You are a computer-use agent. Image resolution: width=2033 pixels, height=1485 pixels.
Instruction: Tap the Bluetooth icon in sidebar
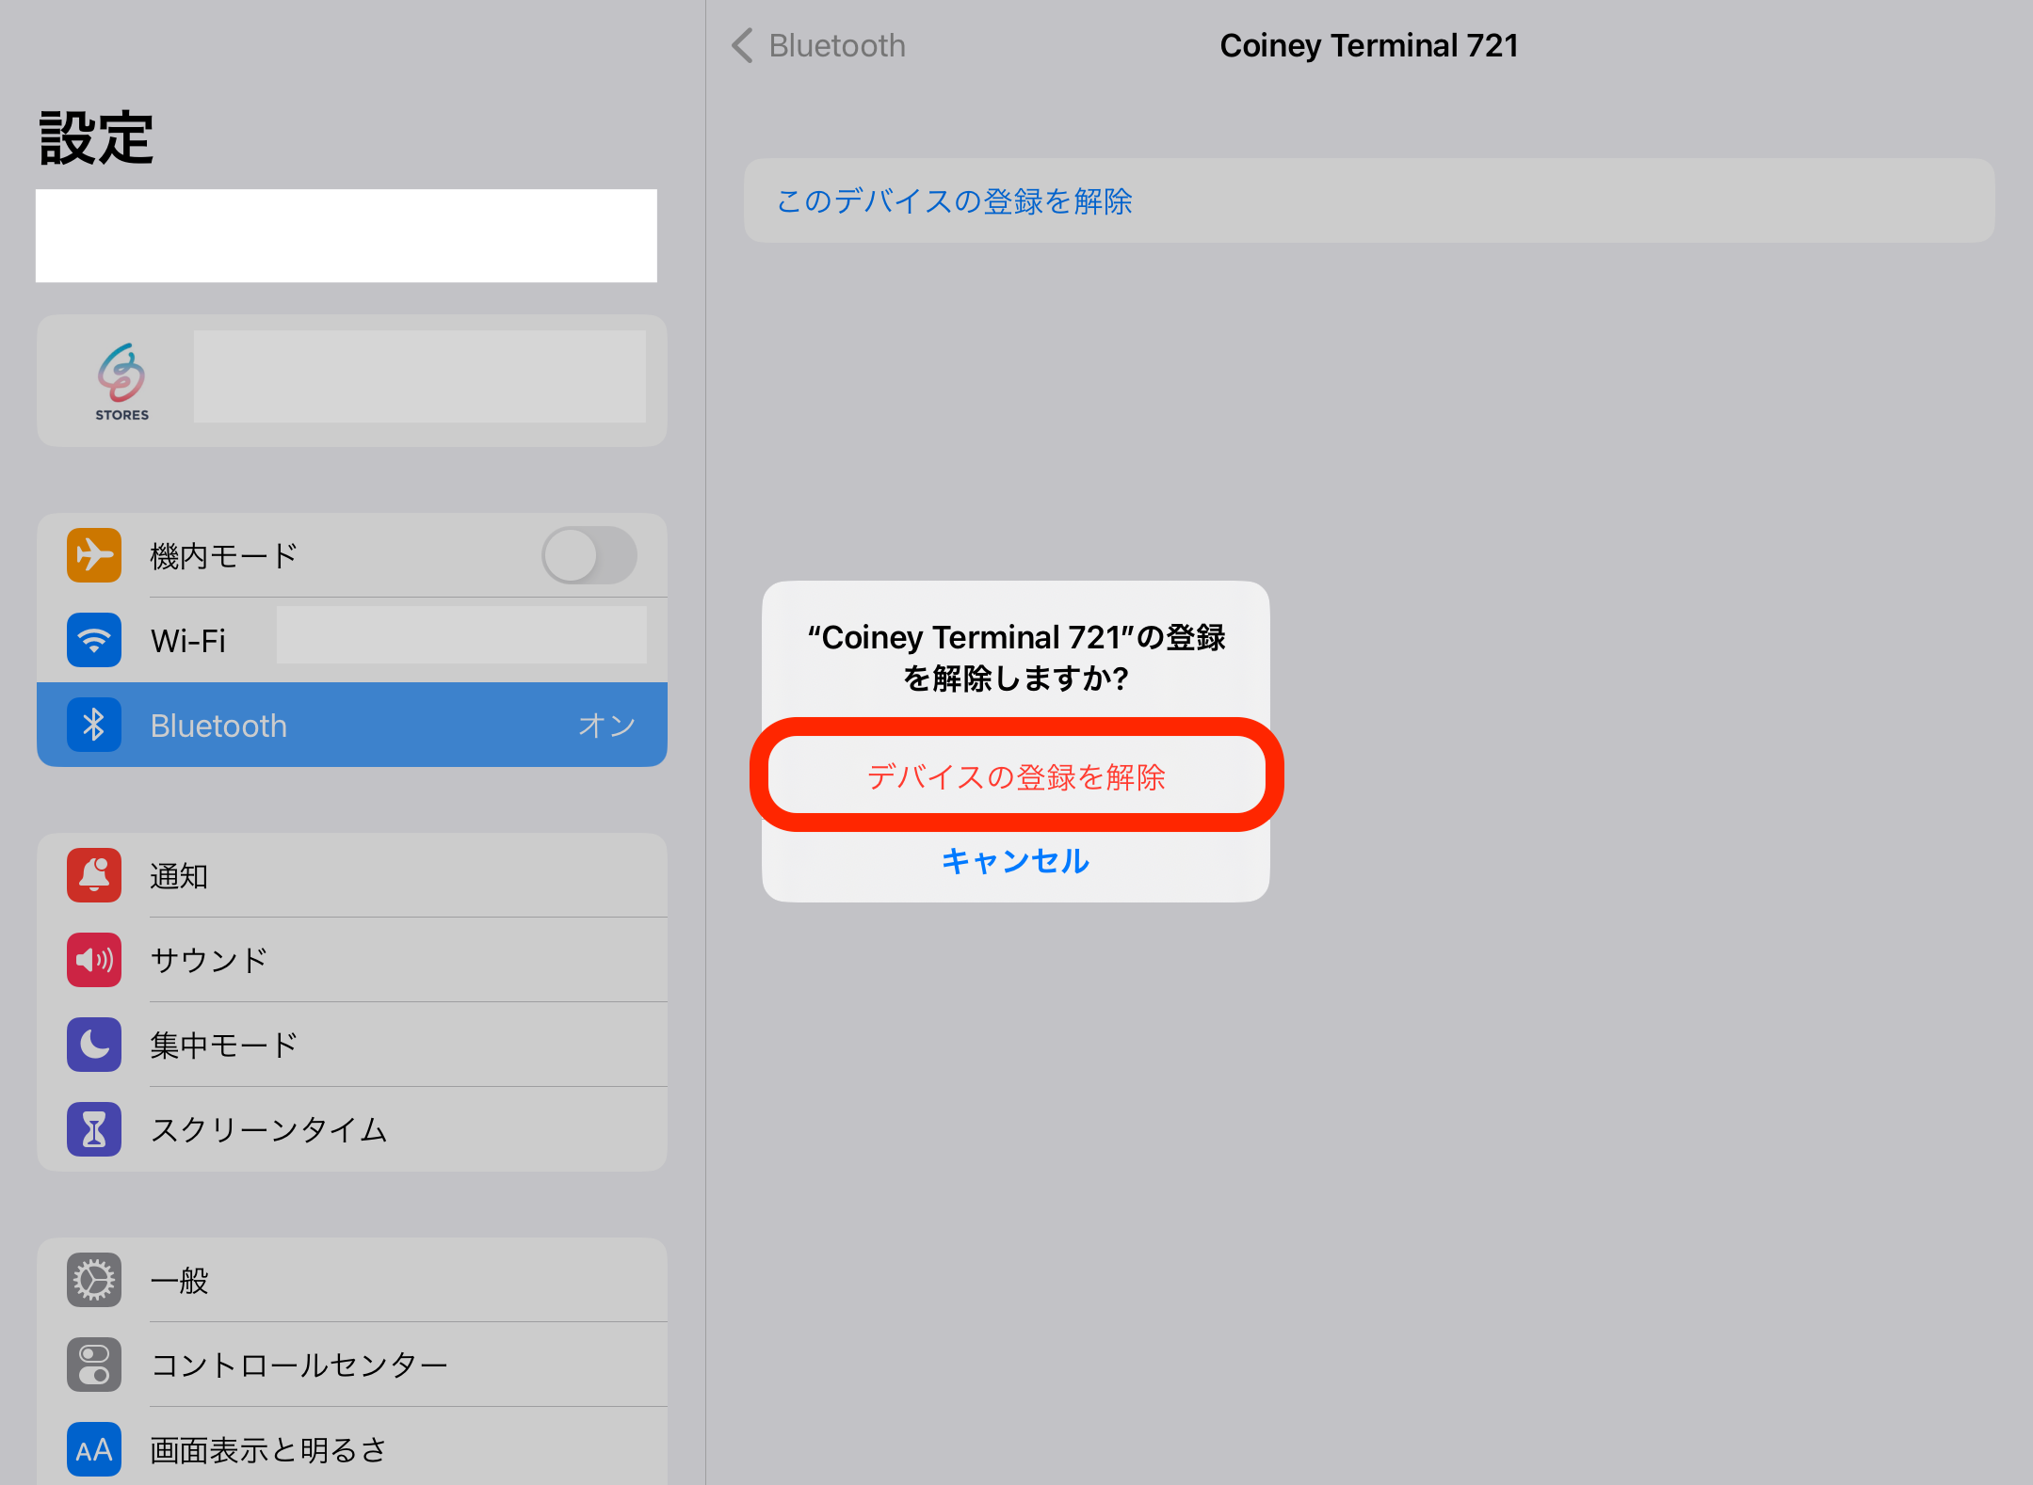pos(94,725)
